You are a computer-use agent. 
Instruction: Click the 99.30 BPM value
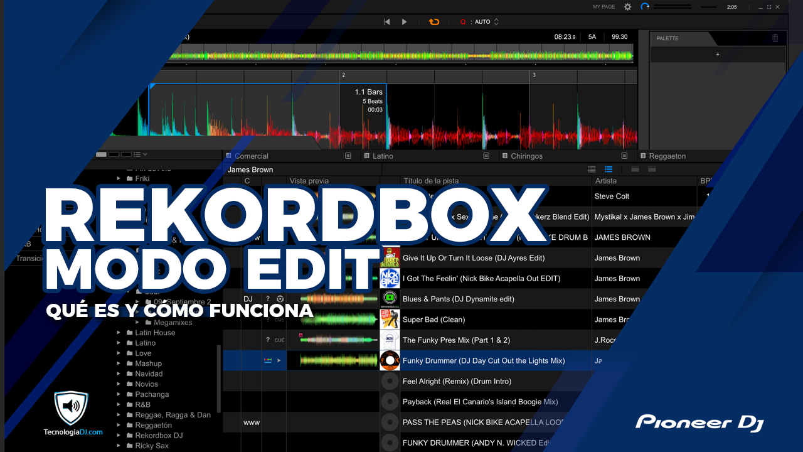pos(620,37)
